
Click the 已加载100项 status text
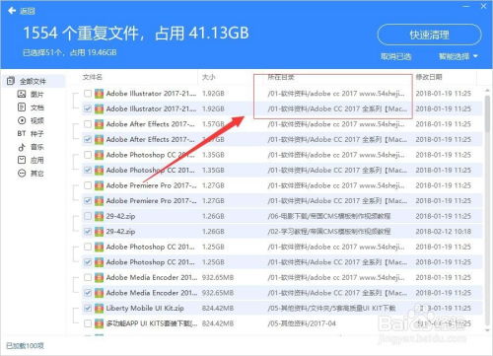25,345
